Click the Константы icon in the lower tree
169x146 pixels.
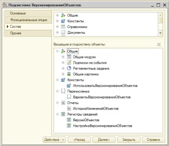tap(63, 80)
